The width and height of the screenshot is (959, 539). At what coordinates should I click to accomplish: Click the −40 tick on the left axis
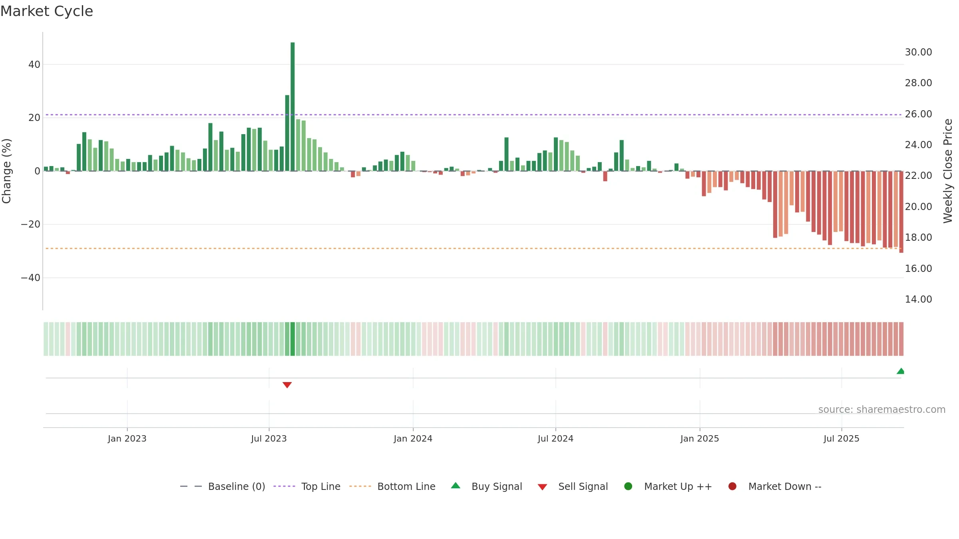pyautogui.click(x=31, y=278)
